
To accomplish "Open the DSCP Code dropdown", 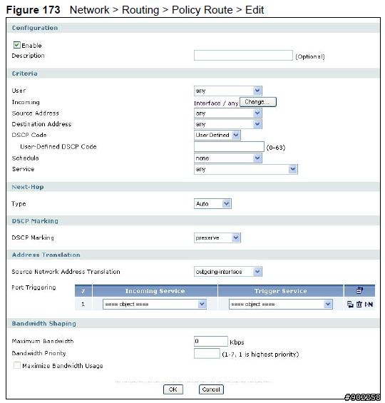I will click(x=217, y=135).
